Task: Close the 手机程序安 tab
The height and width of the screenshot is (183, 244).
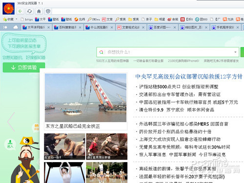Action: coord(238,27)
